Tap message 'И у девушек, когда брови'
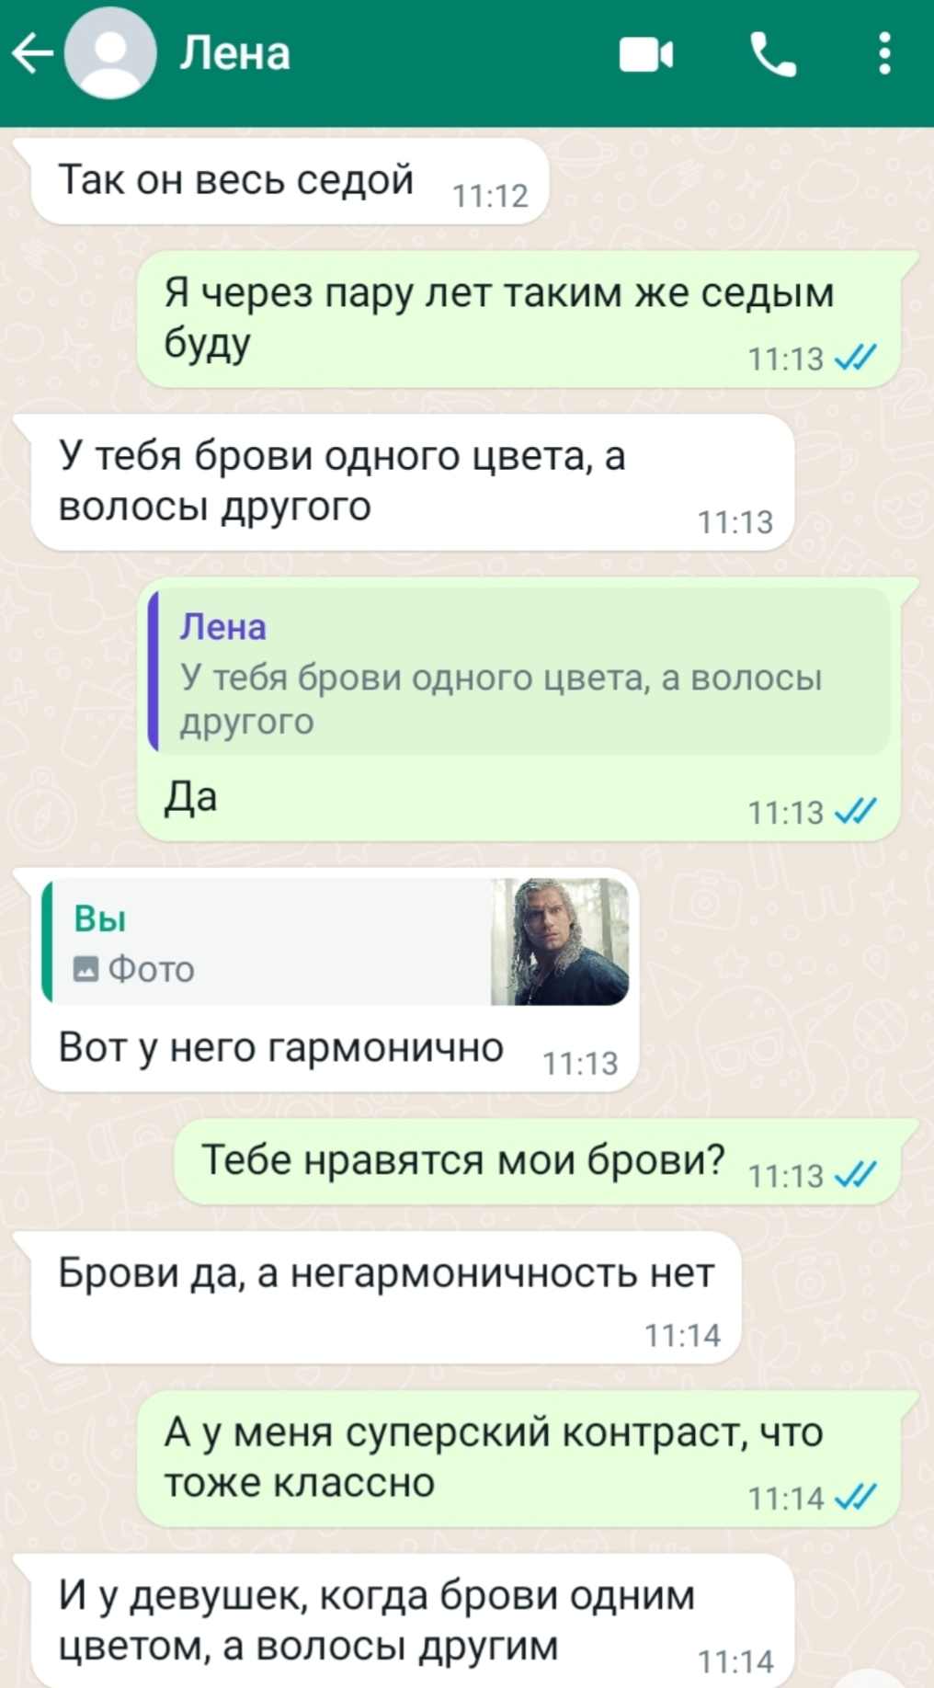 click(x=413, y=1621)
